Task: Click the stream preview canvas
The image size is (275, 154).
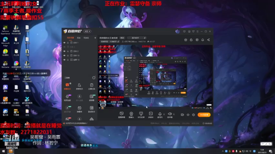Action: click(x=155, y=77)
